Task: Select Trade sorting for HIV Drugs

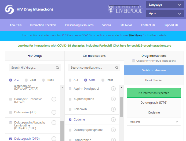Action: [43, 80]
